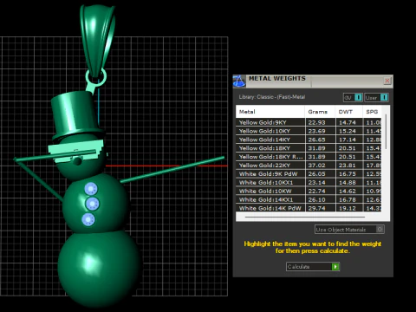Click the 19.12 DWT value
416x312 pixels.
coord(348,208)
